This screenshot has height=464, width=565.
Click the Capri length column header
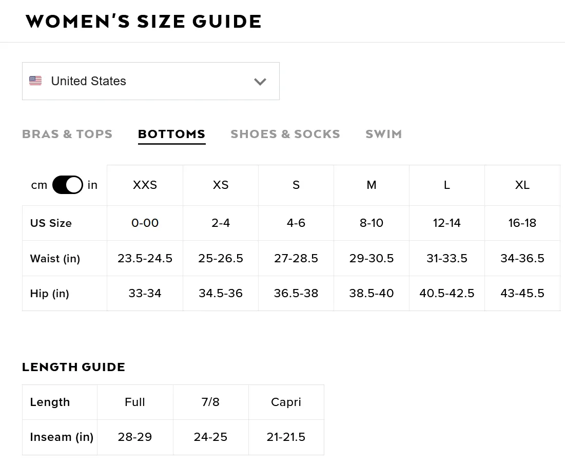286,402
